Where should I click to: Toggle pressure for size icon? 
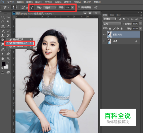(x=96, y=7)
